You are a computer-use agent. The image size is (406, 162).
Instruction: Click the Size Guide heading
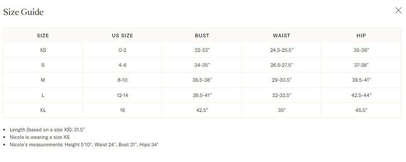pyautogui.click(x=23, y=12)
